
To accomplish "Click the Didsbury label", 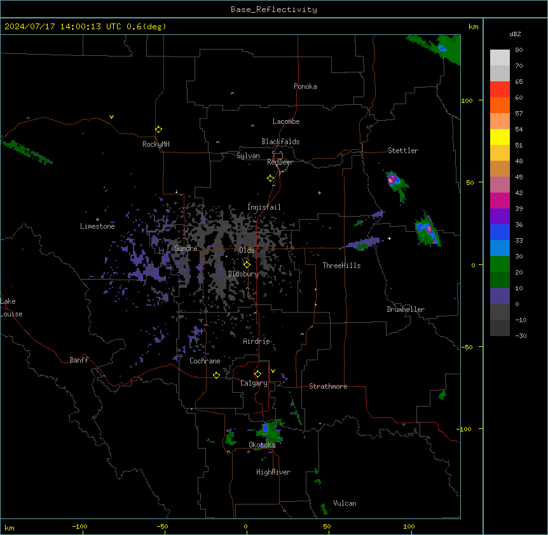I will 243,274.
